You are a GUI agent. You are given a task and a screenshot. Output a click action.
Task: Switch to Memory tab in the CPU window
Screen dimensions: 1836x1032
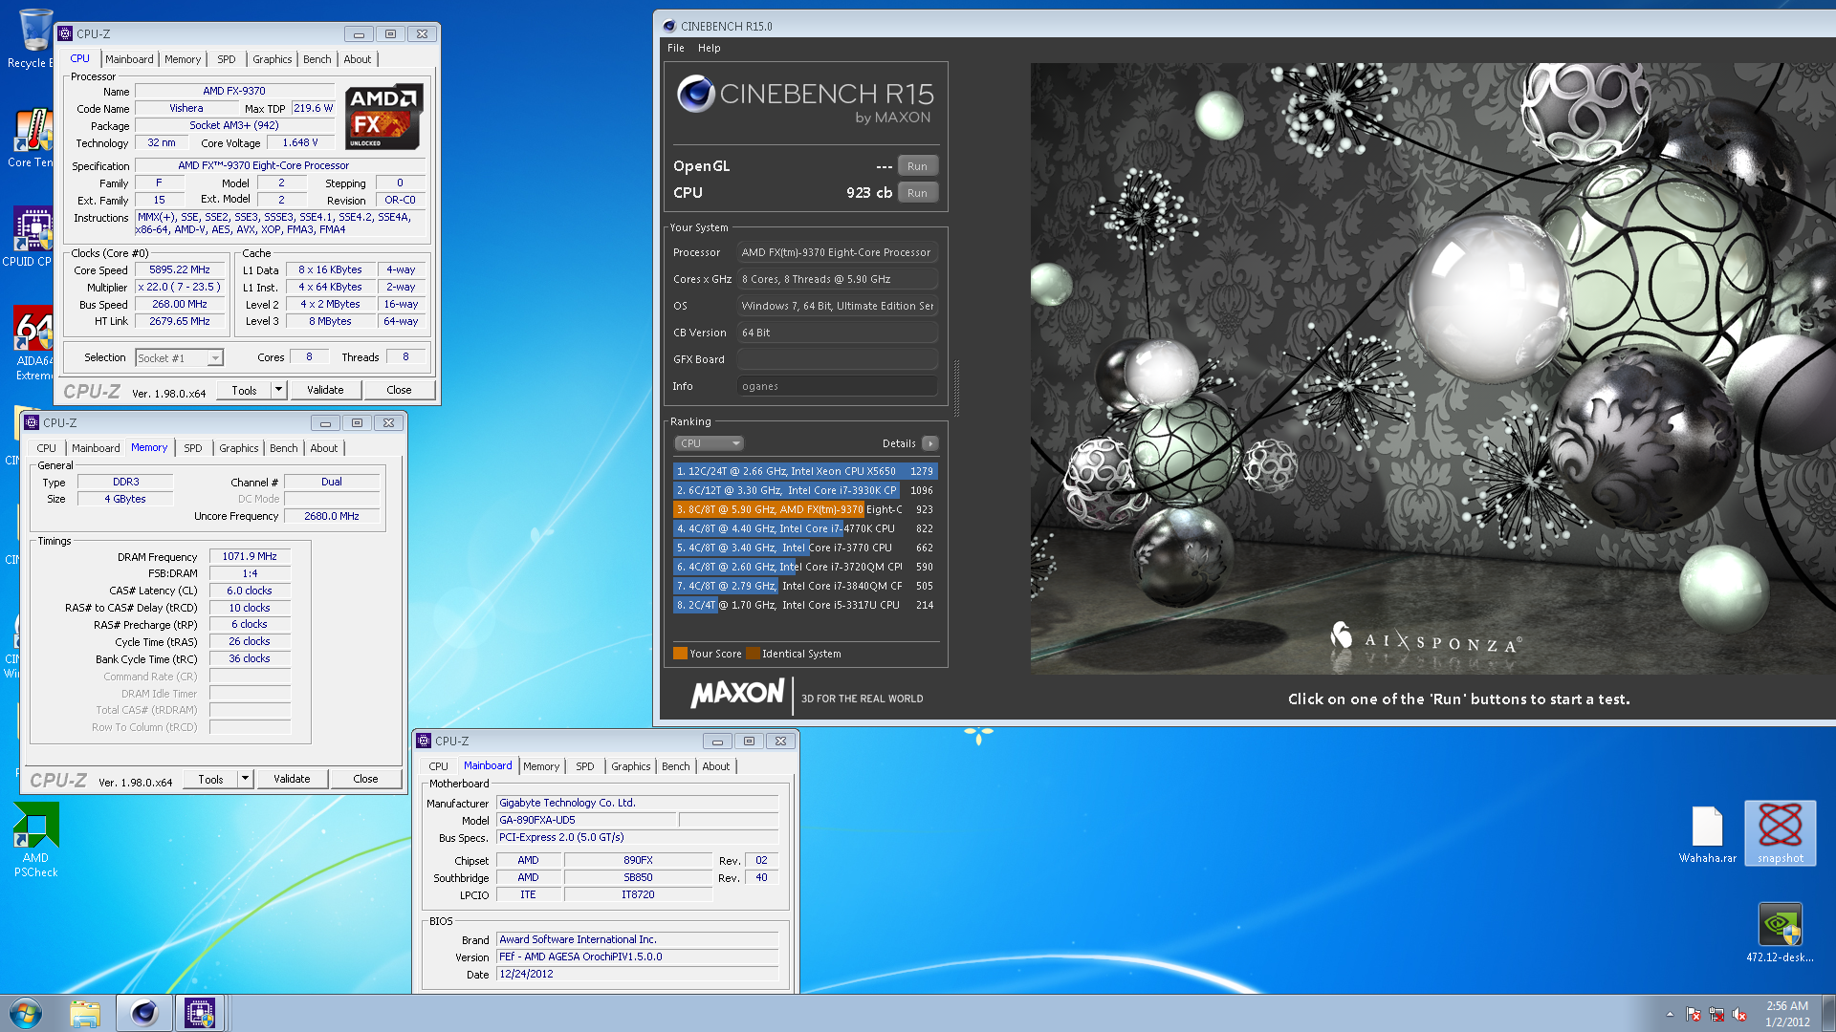coord(183,59)
